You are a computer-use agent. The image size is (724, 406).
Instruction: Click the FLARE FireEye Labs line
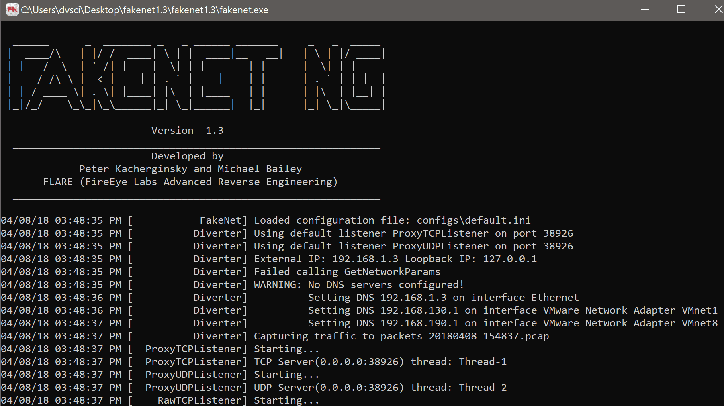[190, 182]
